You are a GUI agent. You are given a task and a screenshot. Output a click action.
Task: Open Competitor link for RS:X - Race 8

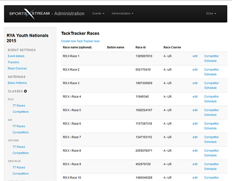[212, 151]
